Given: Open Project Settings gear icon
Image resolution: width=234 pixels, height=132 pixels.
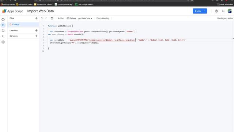Looking at the screenshot, I should click(3, 42).
